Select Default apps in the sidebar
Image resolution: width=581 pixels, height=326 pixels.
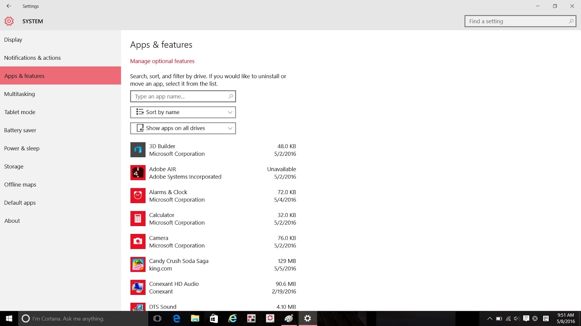point(20,202)
